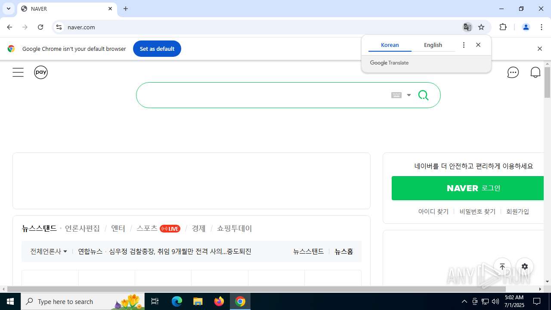Select the English tab in Translate popup
The image size is (551, 310).
point(433,45)
